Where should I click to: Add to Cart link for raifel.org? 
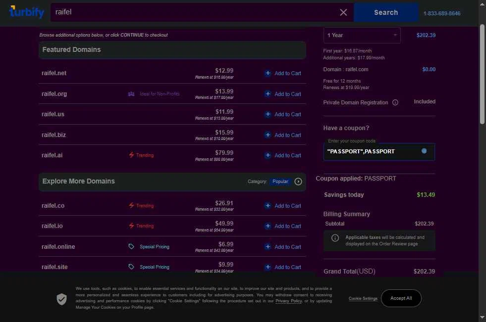[288, 94]
